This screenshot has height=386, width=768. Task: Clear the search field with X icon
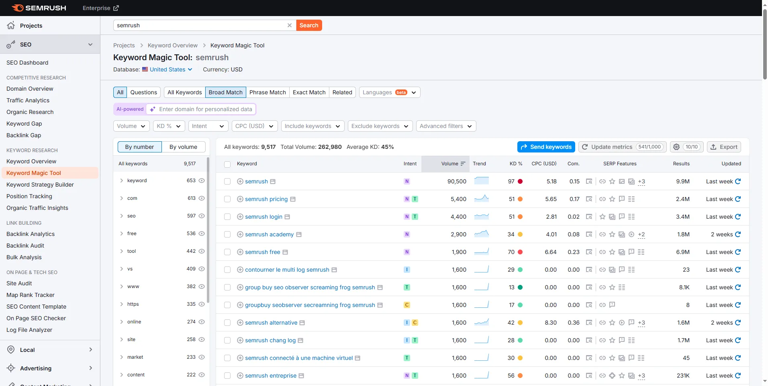pos(290,25)
